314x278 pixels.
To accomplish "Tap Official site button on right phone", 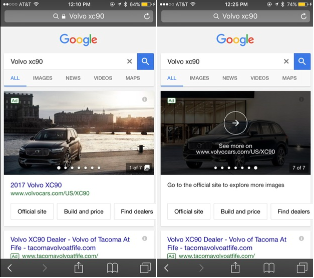I will tap(189, 211).
